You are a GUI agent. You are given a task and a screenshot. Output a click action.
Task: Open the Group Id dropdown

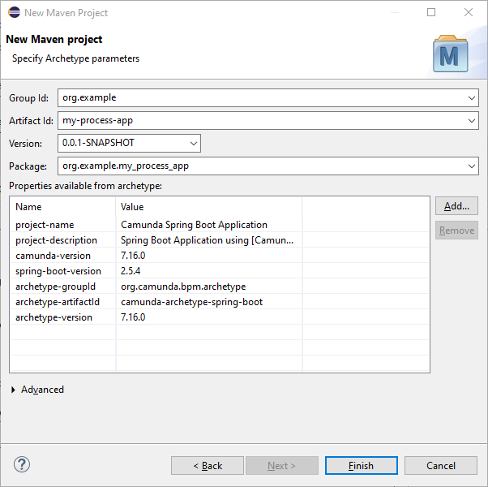473,98
